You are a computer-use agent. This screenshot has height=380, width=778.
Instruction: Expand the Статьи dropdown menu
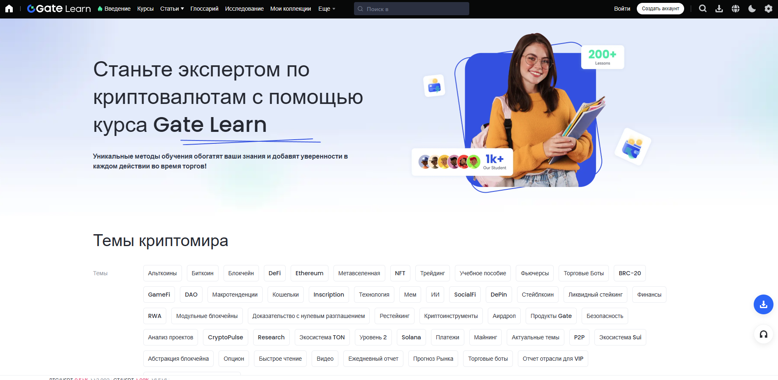click(172, 9)
